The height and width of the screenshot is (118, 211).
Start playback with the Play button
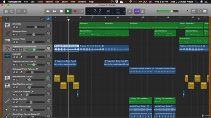pyautogui.click(x=68, y=11)
